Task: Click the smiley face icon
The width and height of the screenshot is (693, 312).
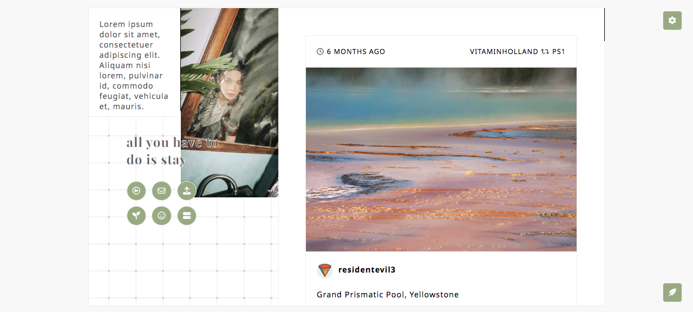Action: tap(161, 216)
